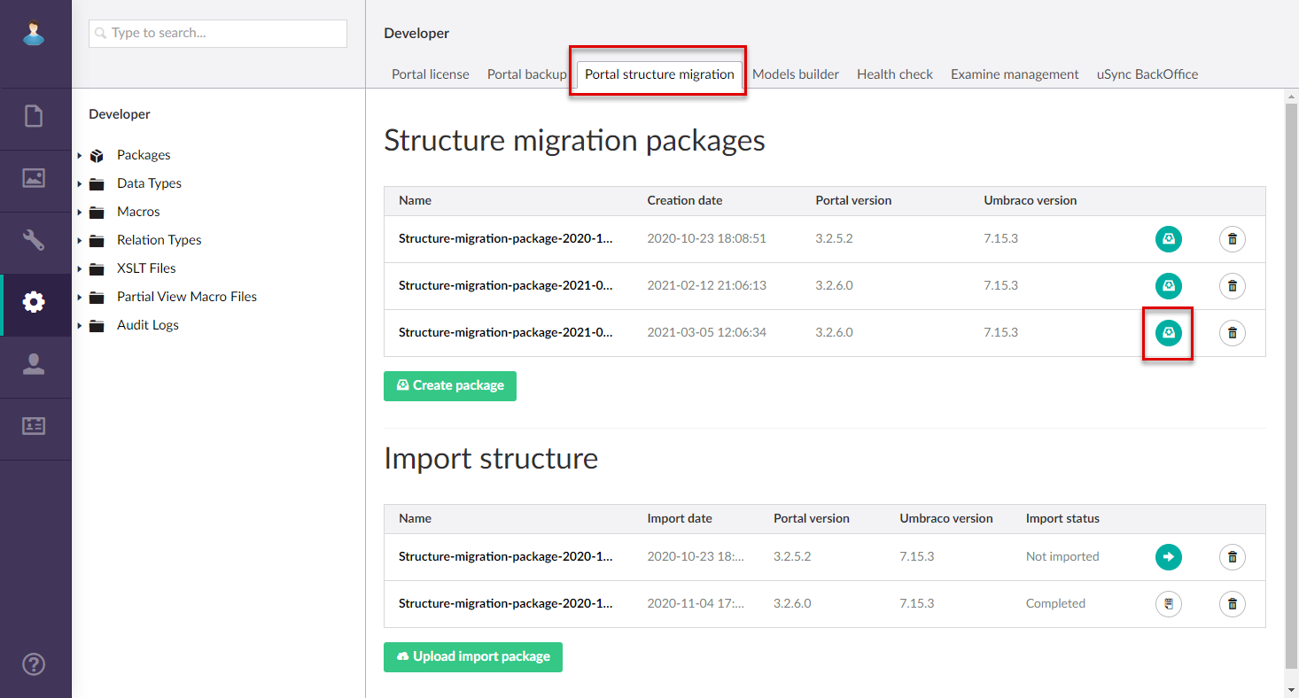Focus the Type to search field
This screenshot has height=698, width=1299.
coord(218,33)
